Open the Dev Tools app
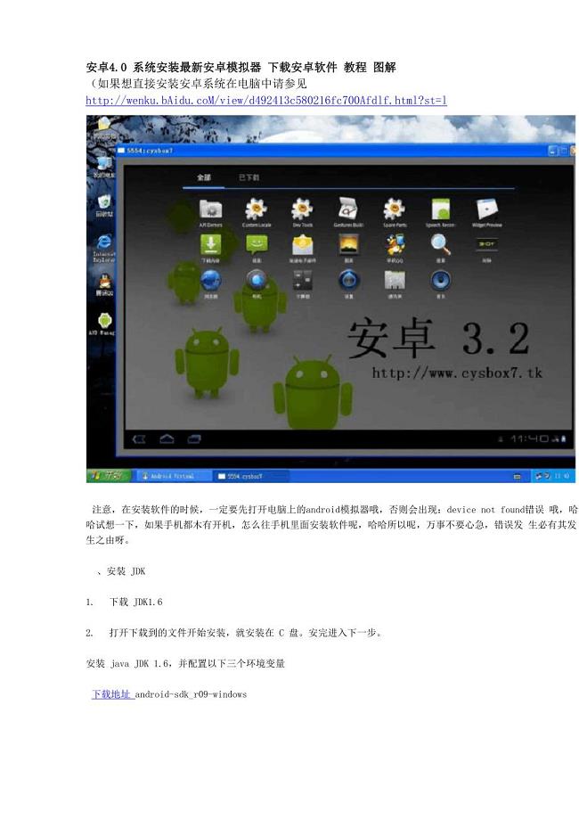 click(302, 210)
